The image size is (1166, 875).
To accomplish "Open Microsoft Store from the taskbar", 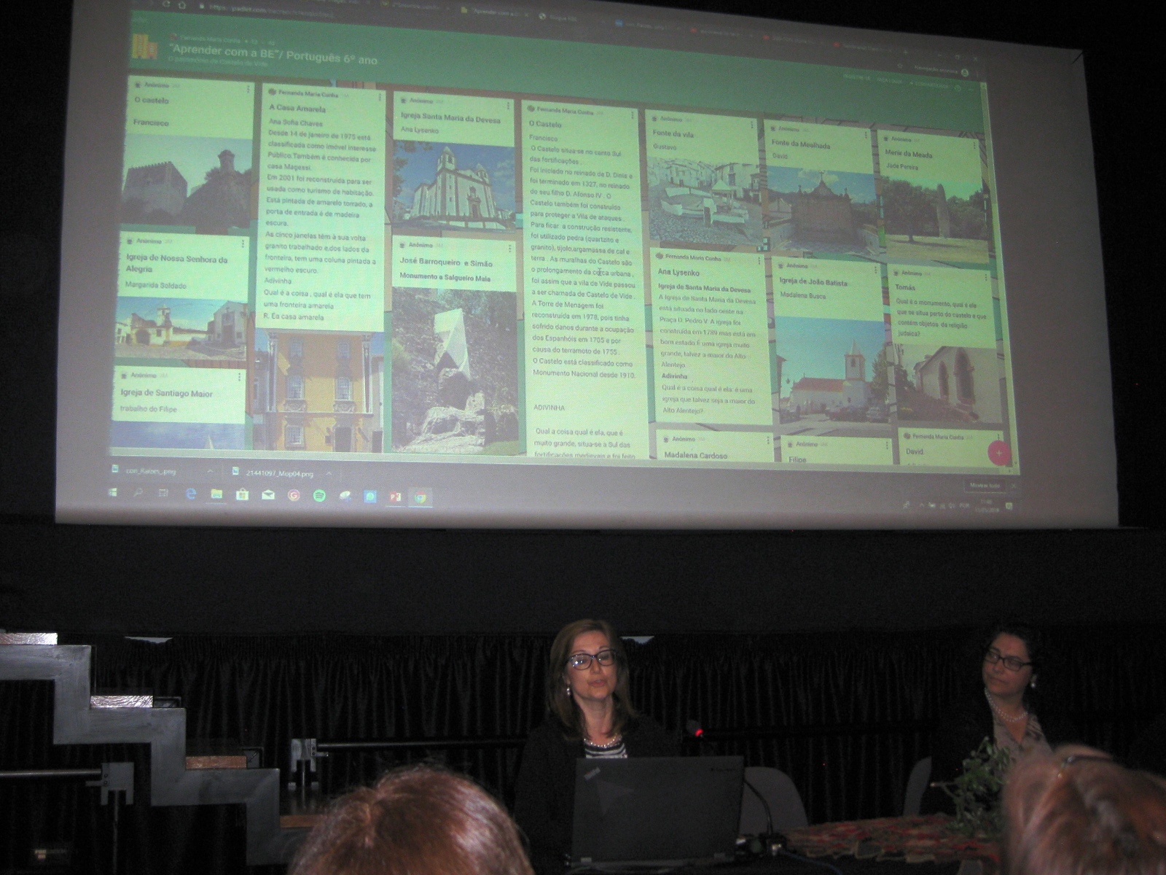I will tap(242, 494).
